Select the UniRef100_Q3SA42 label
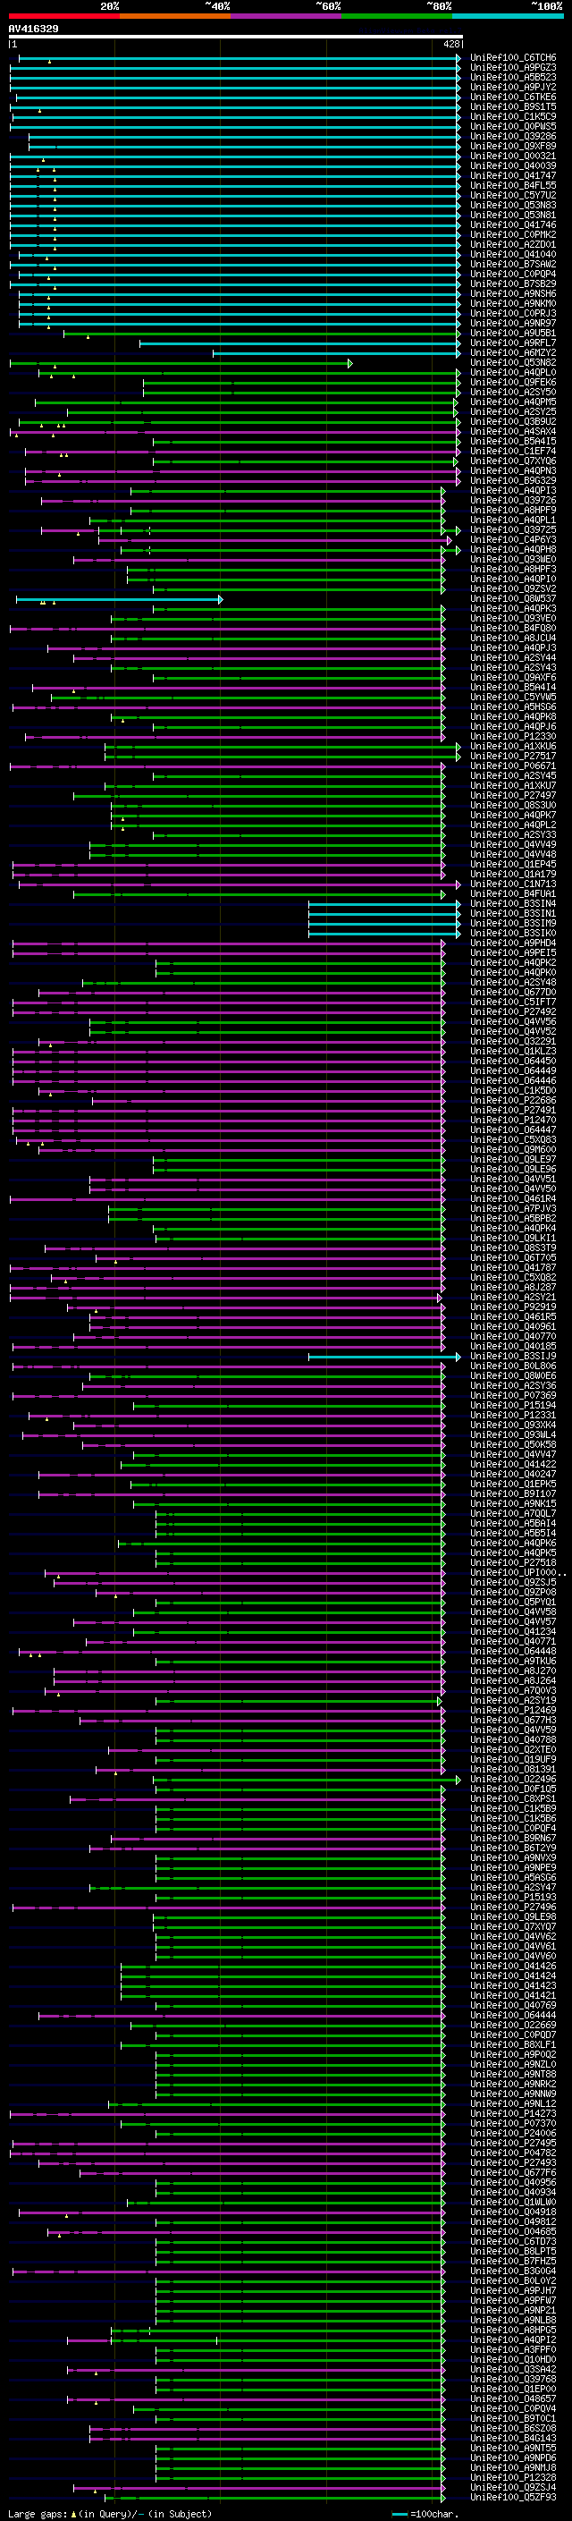Viewport: 572px width, 2521px height. click(513, 2369)
